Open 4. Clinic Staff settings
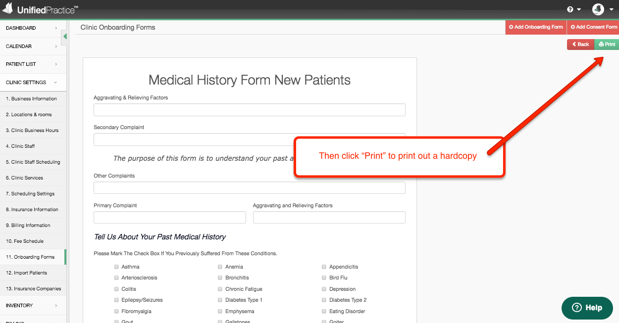 click(x=33, y=146)
